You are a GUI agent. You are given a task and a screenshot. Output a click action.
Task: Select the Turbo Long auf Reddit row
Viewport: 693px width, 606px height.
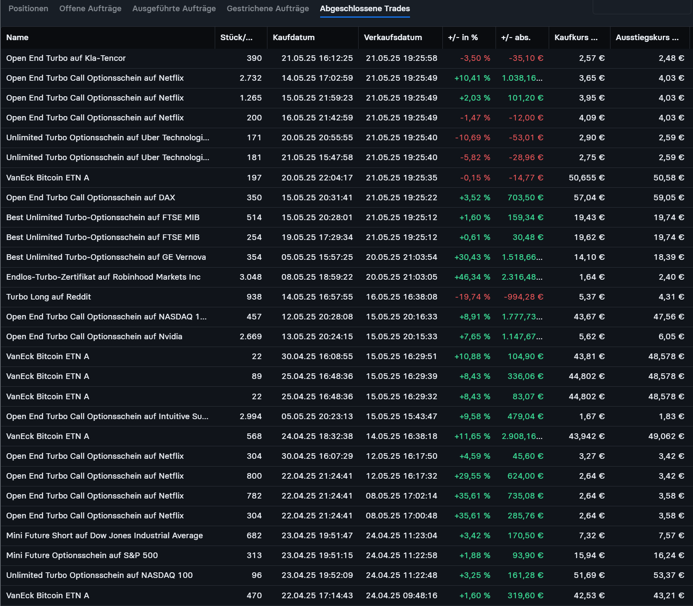(346, 297)
